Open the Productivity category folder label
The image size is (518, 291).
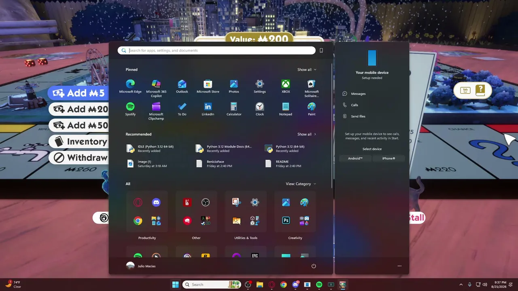(147, 238)
